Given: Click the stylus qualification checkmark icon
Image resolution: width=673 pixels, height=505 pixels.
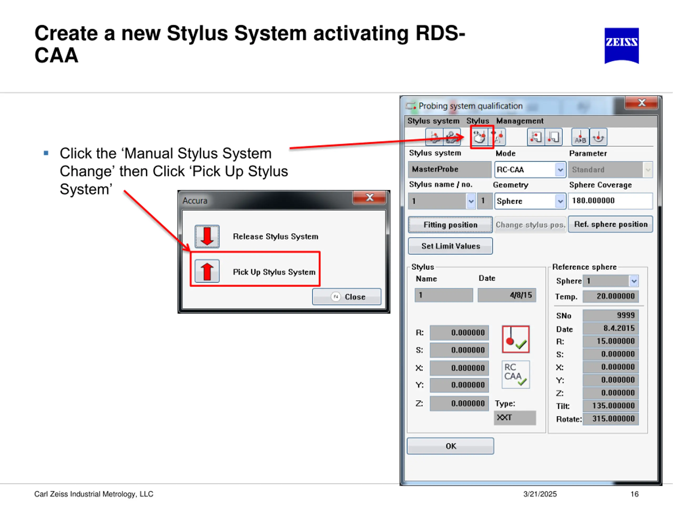Looking at the screenshot, I should point(516,339).
